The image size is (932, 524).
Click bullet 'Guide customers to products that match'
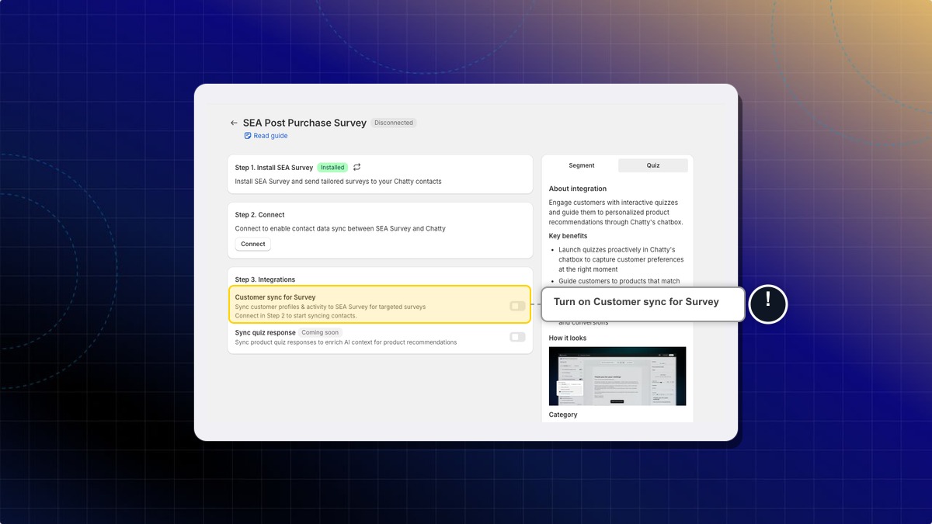pyautogui.click(x=619, y=281)
